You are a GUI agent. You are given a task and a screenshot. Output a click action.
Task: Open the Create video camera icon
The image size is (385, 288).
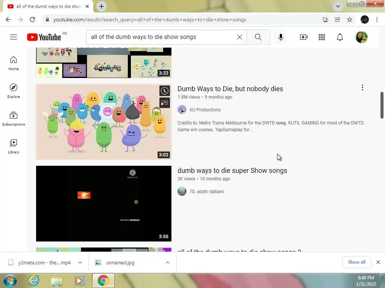pos(304,37)
